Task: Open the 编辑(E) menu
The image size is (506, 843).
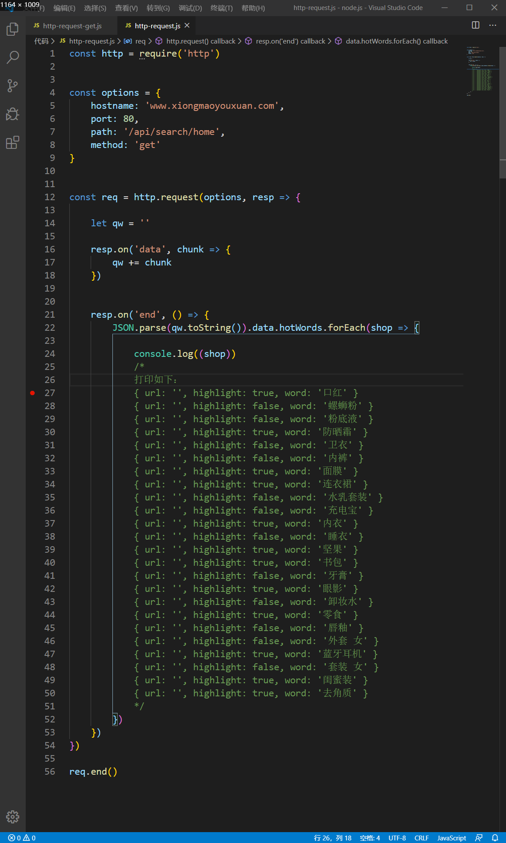Action: (x=64, y=8)
